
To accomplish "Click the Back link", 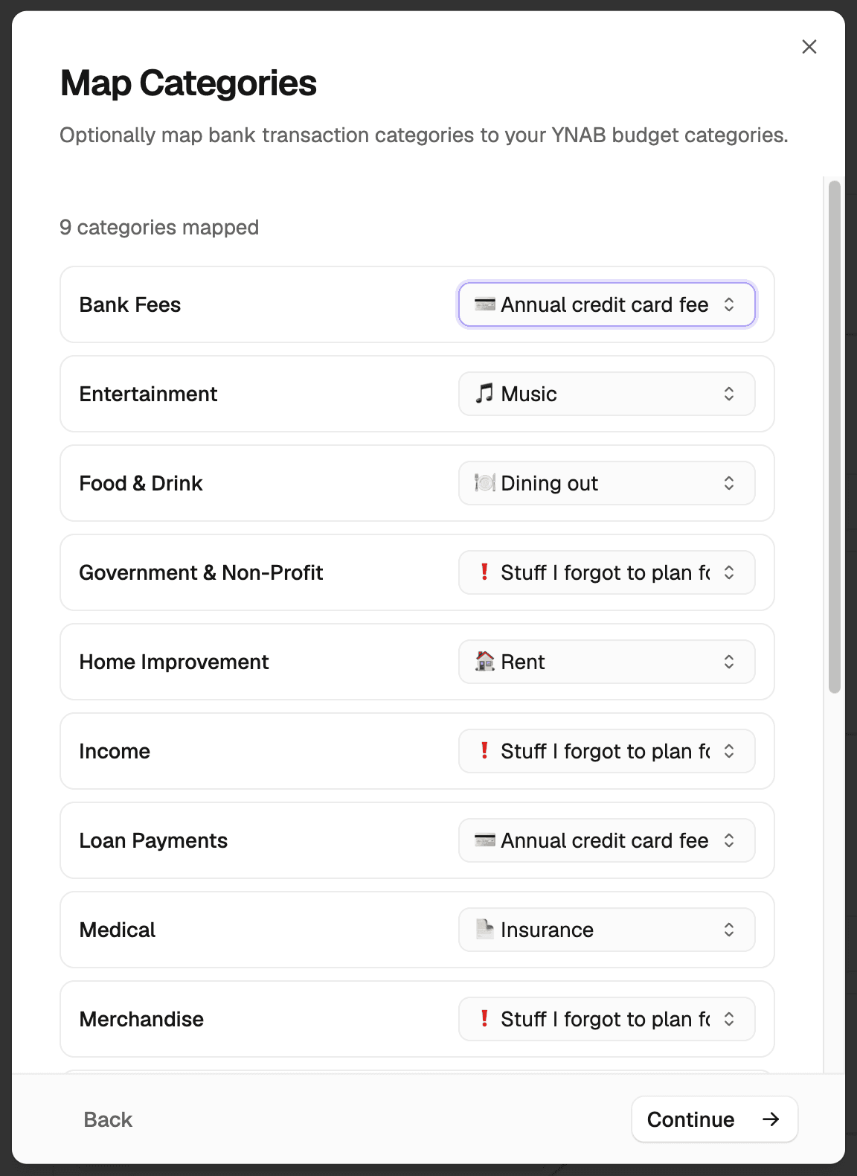I will (x=108, y=1119).
